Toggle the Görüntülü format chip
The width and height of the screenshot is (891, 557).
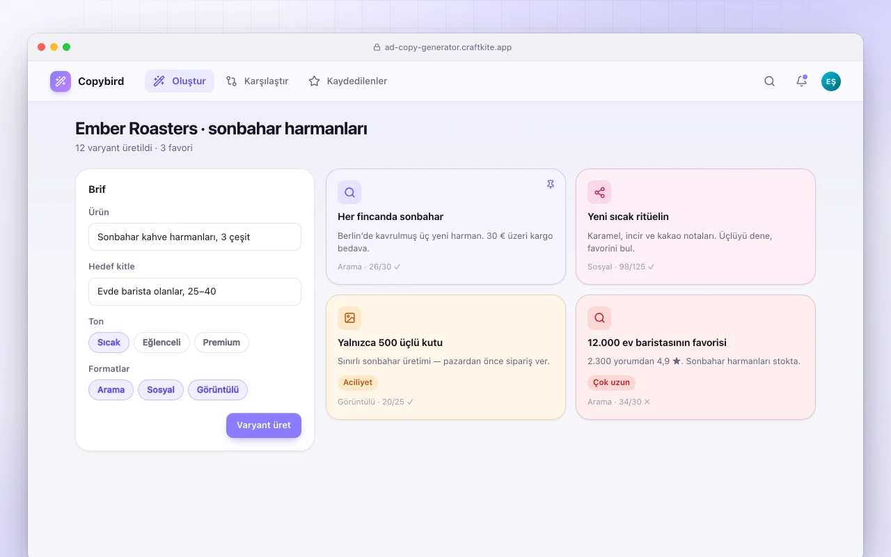click(218, 390)
